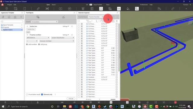Remove the Property condition with its X
This screenshot has width=193, height=109.
(72, 35)
